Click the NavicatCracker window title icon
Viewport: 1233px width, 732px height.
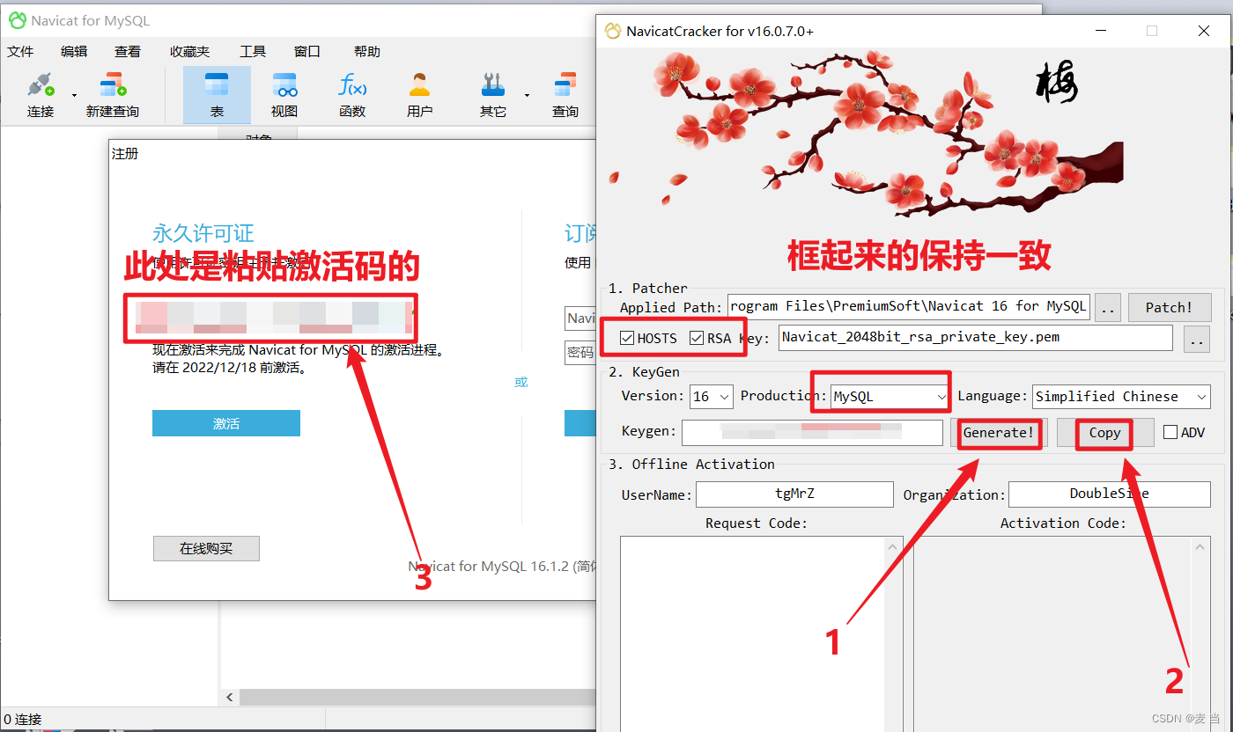click(x=613, y=31)
